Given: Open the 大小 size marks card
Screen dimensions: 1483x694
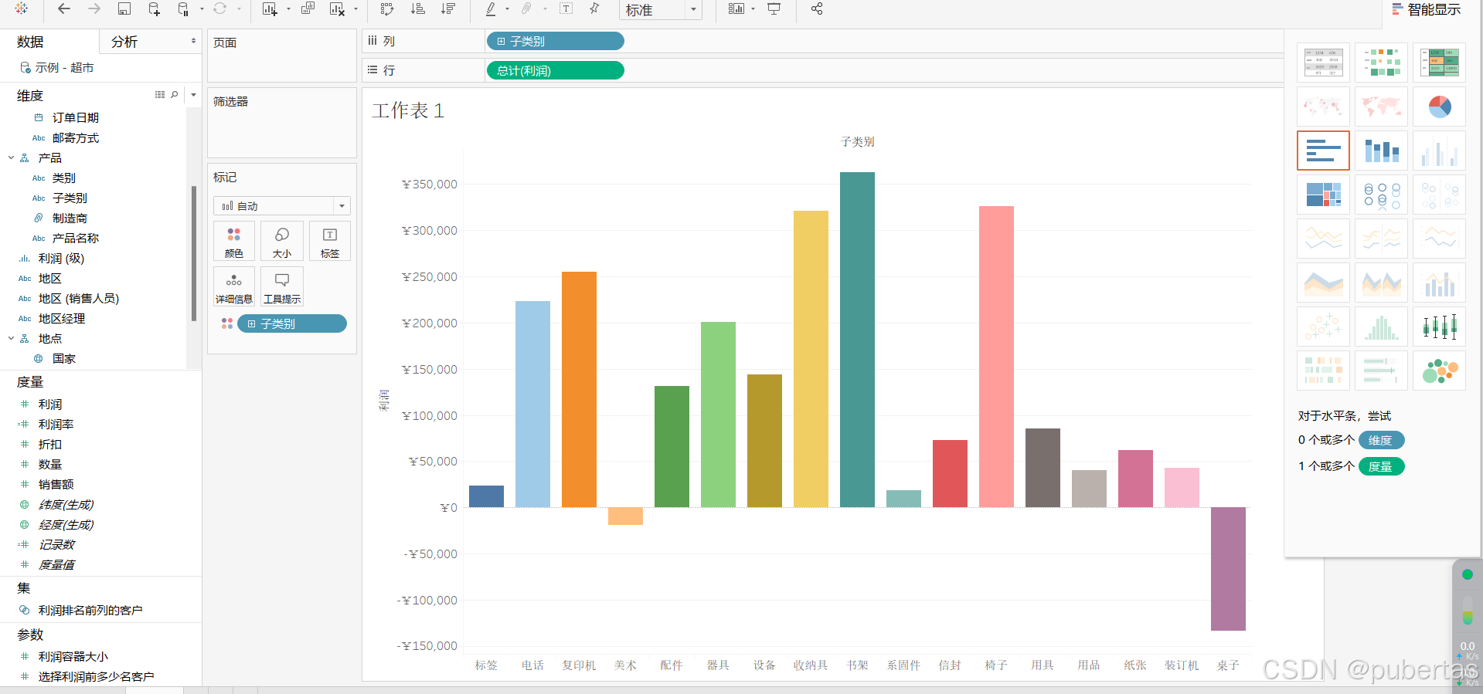Looking at the screenshot, I should (x=282, y=242).
